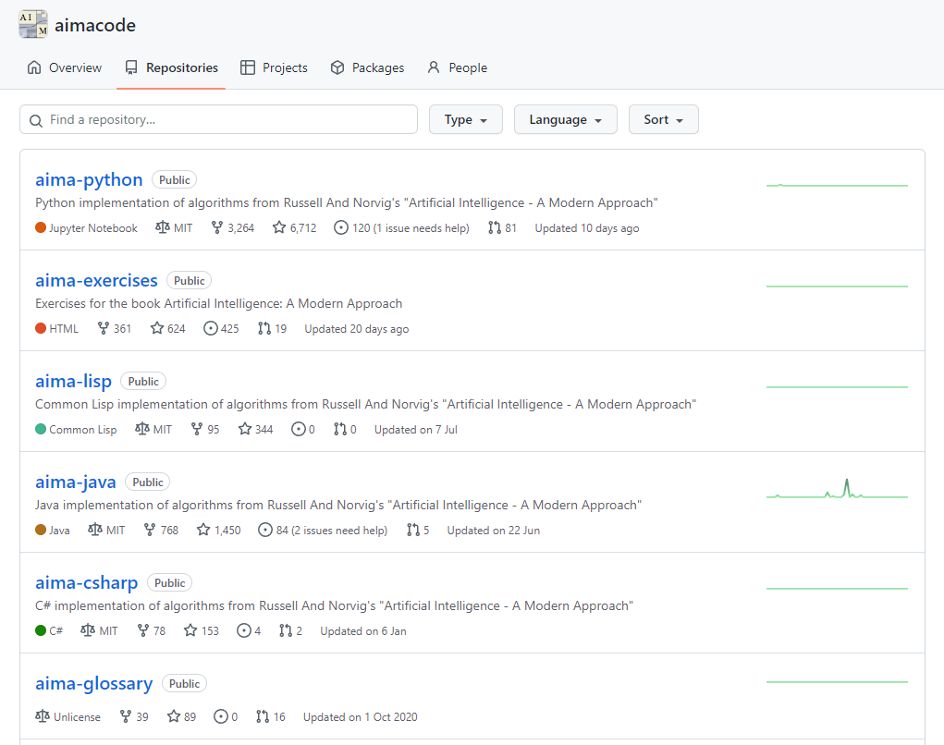
Task: Click the fork icon for aima-java
Action: click(x=150, y=530)
